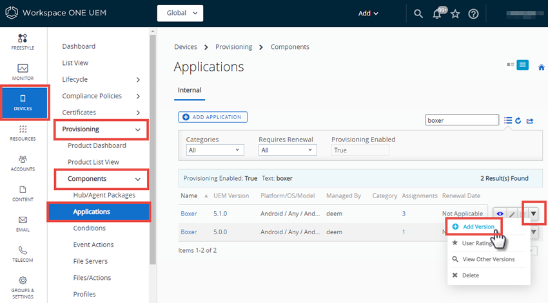Open the Resources section

coord(23,133)
